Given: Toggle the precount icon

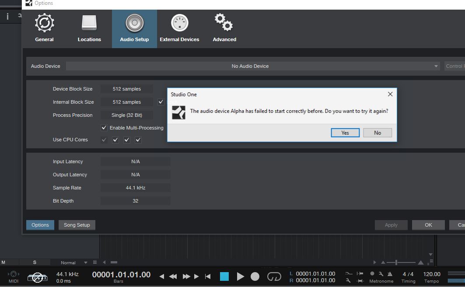Looking at the screenshot, I should click(360, 280).
